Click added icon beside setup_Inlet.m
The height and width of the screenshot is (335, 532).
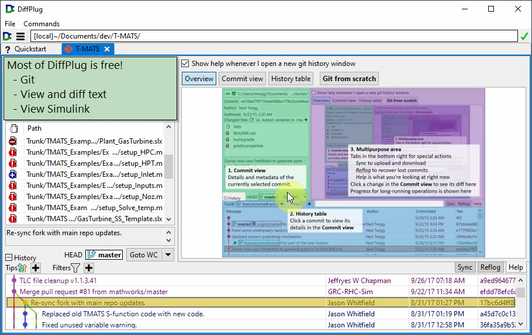tap(12, 175)
